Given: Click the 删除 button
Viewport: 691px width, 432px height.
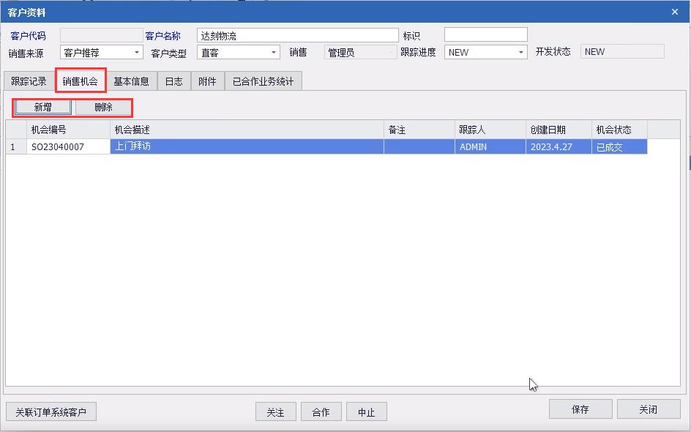Looking at the screenshot, I should click(x=103, y=107).
